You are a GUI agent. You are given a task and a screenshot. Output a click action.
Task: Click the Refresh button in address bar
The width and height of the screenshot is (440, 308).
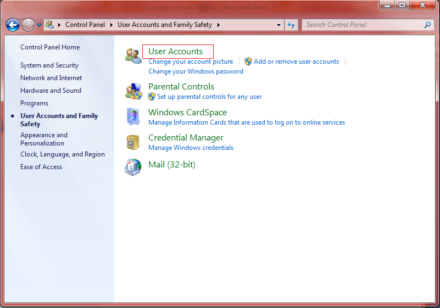[291, 25]
